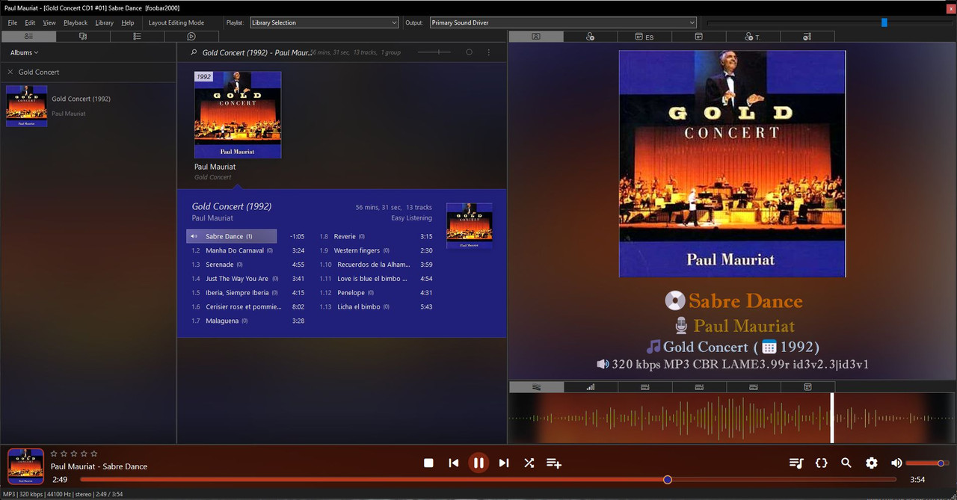Screen dimensions: 957x500
Task: Select the first card-icon tab after the spectrum tab
Action: pos(644,387)
